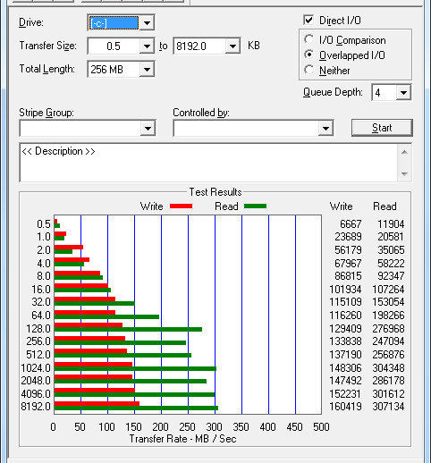This screenshot has height=463, width=431.
Task: Select the I/O Comparison radio option
Action: coord(309,39)
